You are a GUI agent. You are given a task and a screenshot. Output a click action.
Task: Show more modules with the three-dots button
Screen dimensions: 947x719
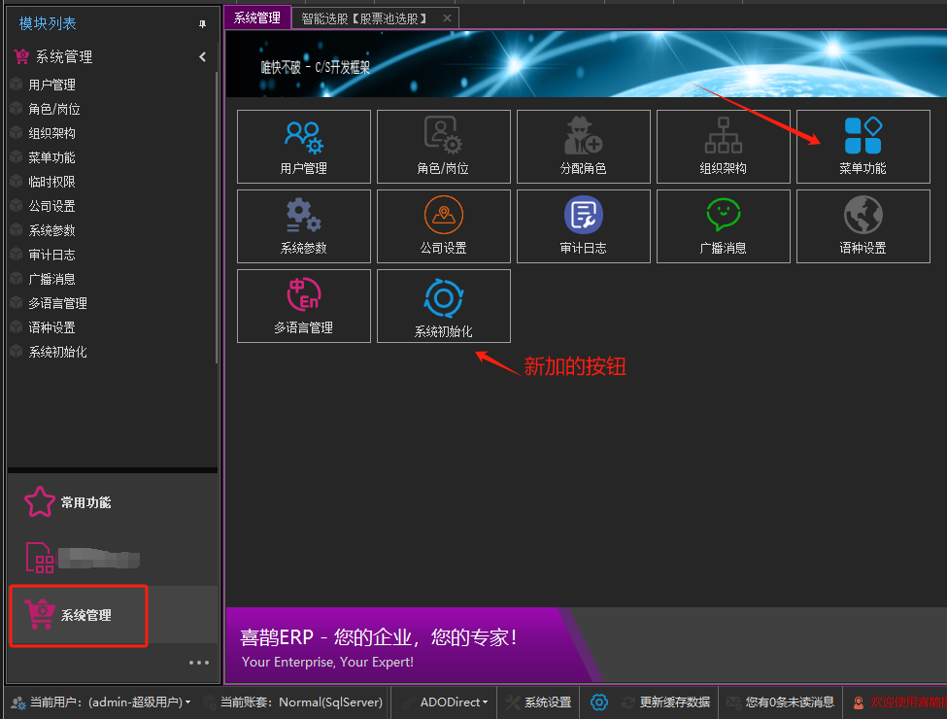[x=199, y=663]
